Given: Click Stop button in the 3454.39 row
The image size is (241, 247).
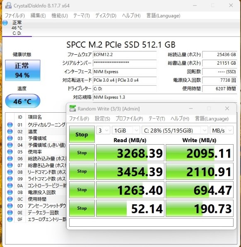Looking at the screenshot, I should coord(82,171).
